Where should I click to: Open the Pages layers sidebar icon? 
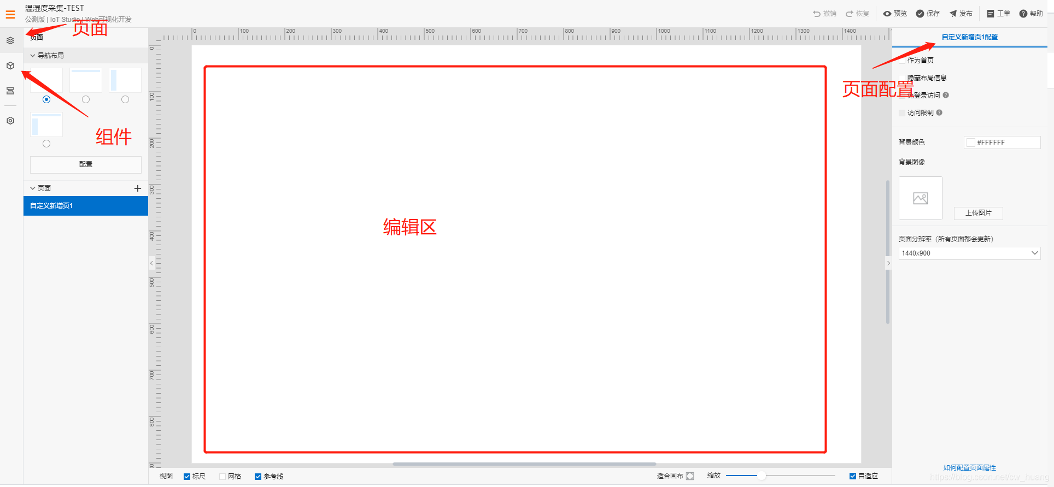click(10, 40)
